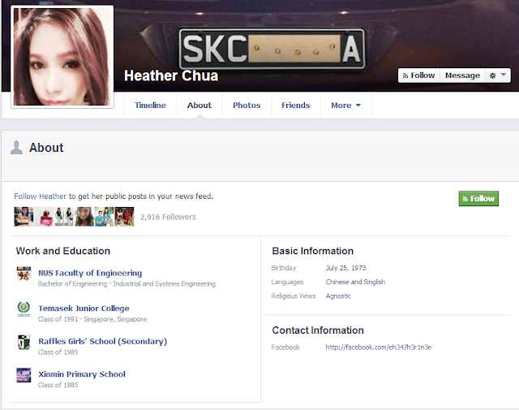519x410 pixels.
Task: Click the About person silhouette icon
Action: (x=16, y=148)
